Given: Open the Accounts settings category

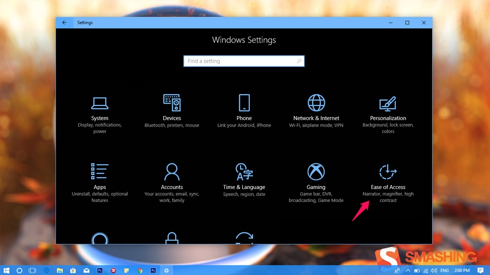Looking at the screenshot, I should tap(172, 183).
